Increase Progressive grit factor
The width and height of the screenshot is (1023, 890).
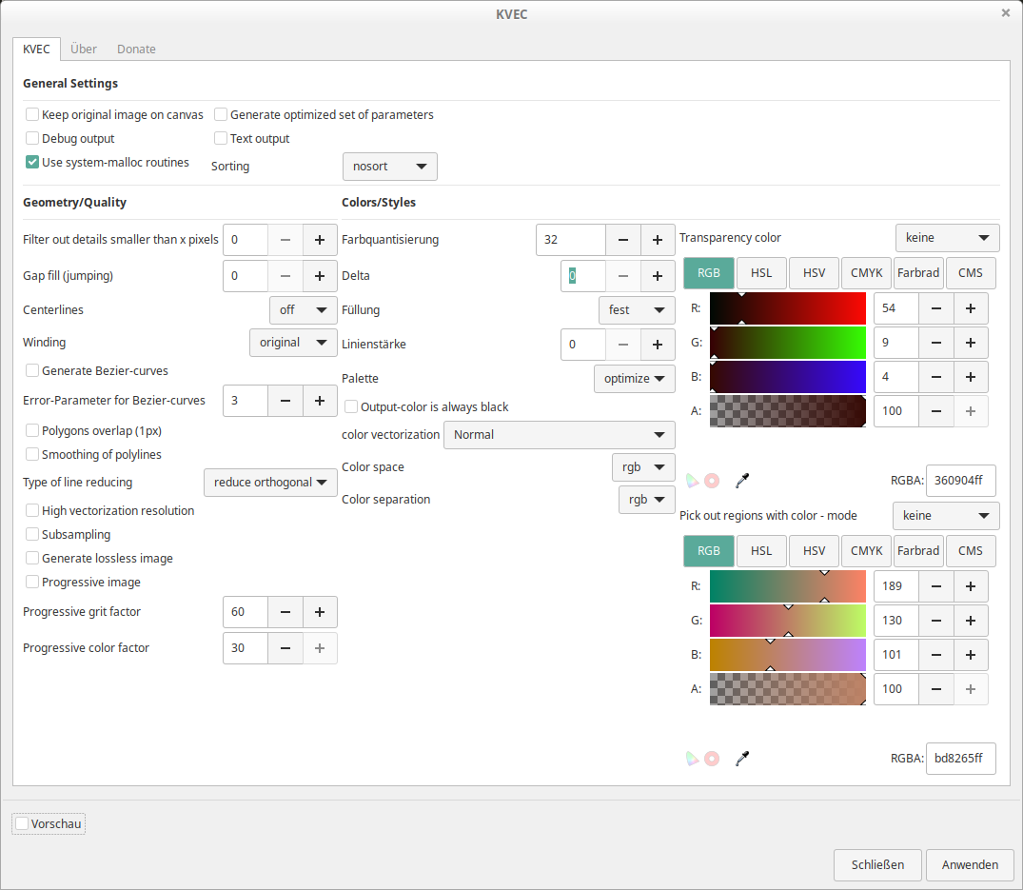click(320, 612)
